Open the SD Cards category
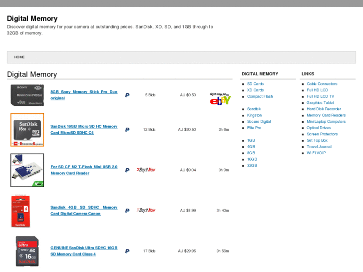 (x=255, y=84)
